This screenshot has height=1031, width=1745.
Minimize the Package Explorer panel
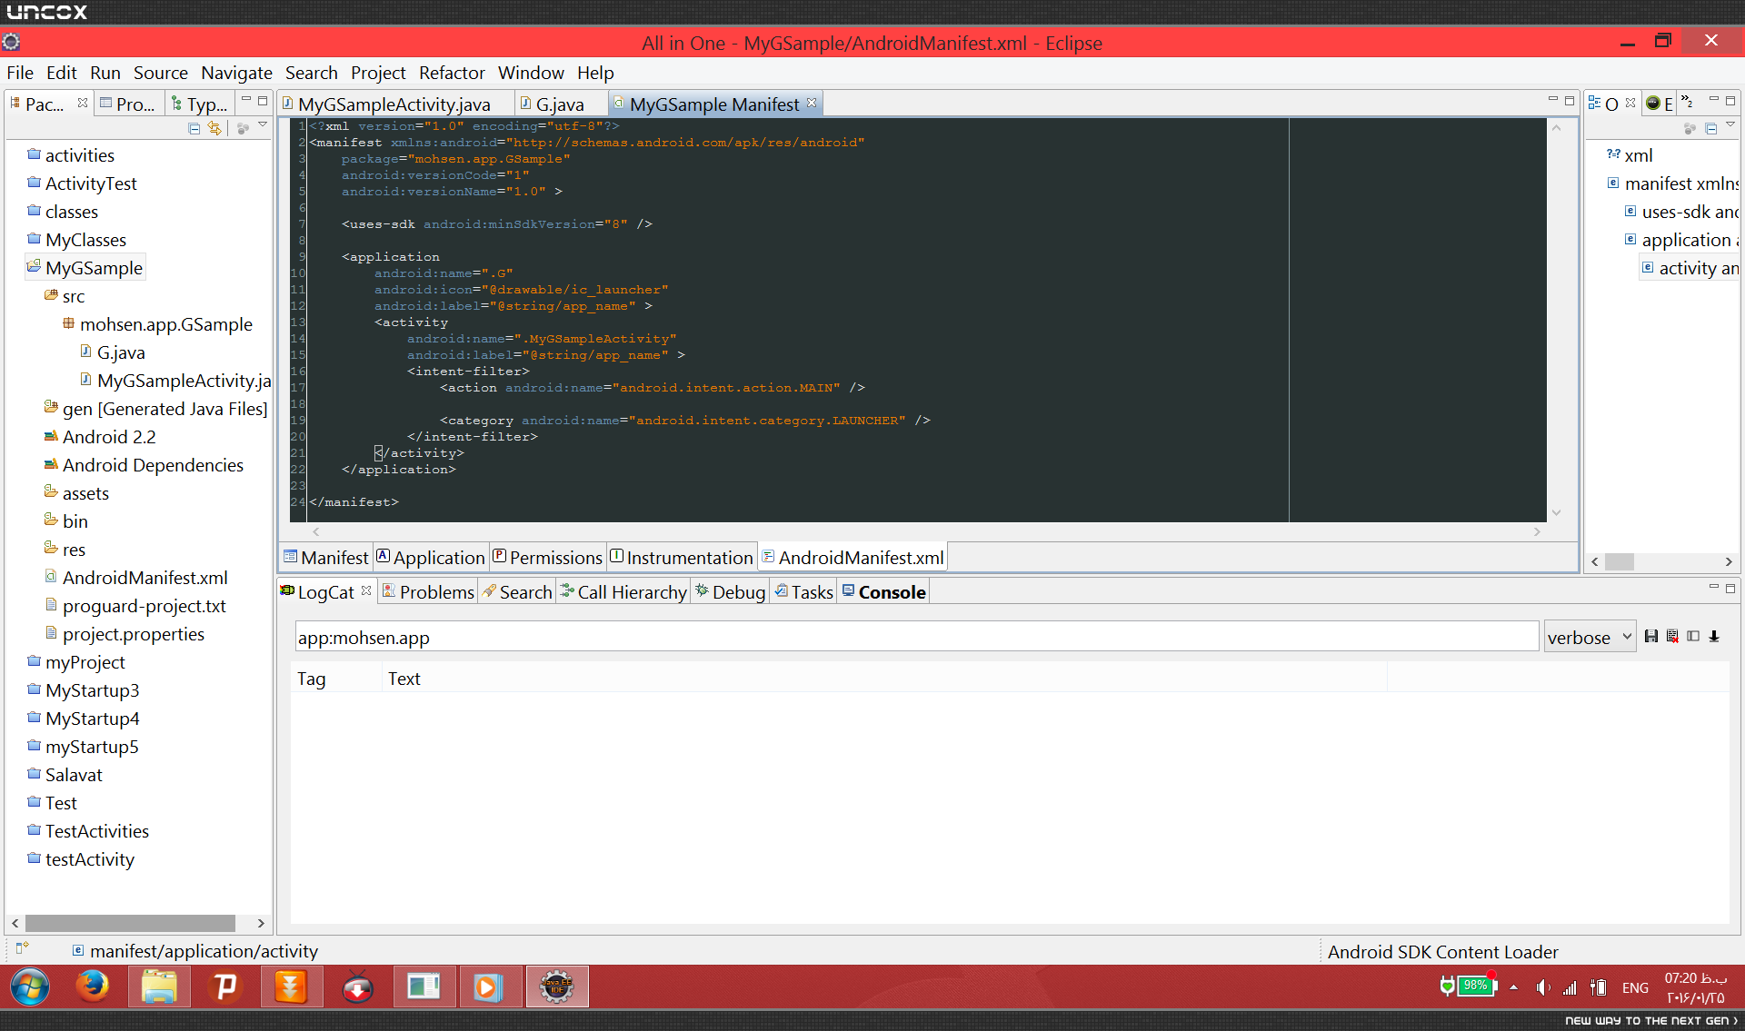[245, 101]
